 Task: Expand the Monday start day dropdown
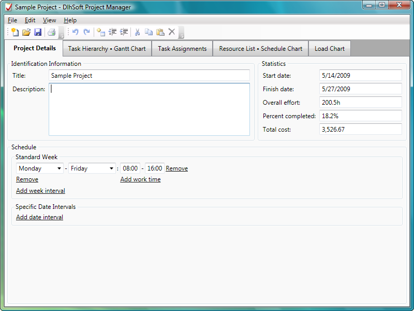[59, 168]
